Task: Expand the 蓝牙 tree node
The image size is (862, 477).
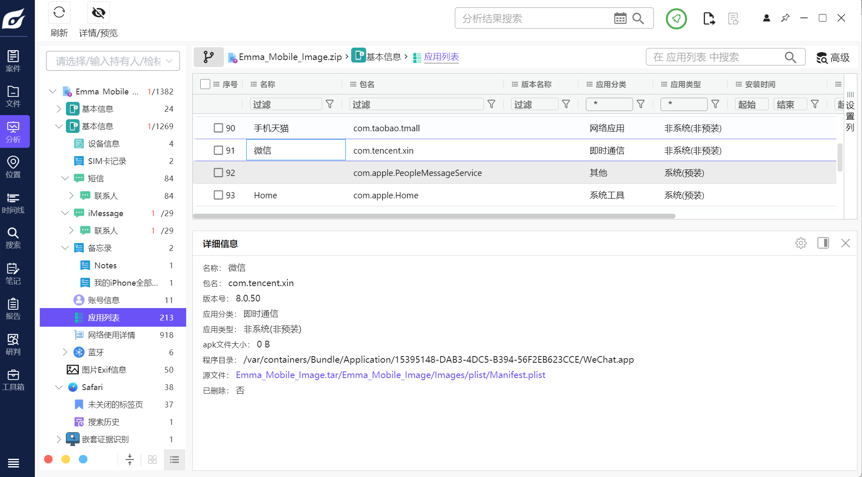Action: pyautogui.click(x=65, y=352)
